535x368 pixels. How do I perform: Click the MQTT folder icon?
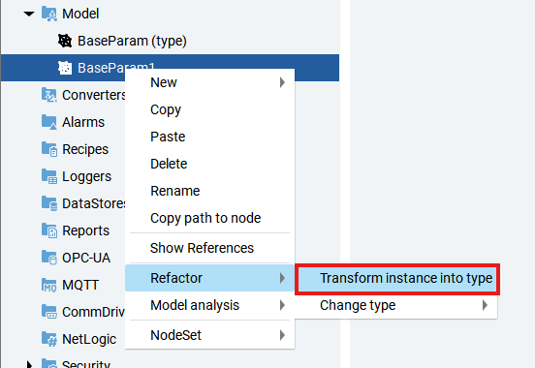(x=49, y=285)
